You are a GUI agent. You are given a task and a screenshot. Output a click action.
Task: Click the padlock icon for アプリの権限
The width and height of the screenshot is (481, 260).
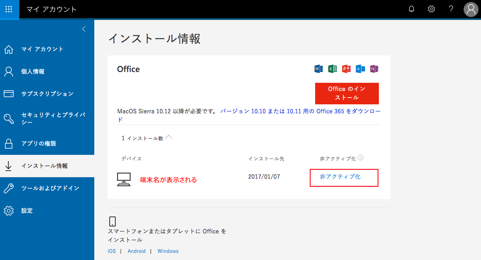[9, 143]
